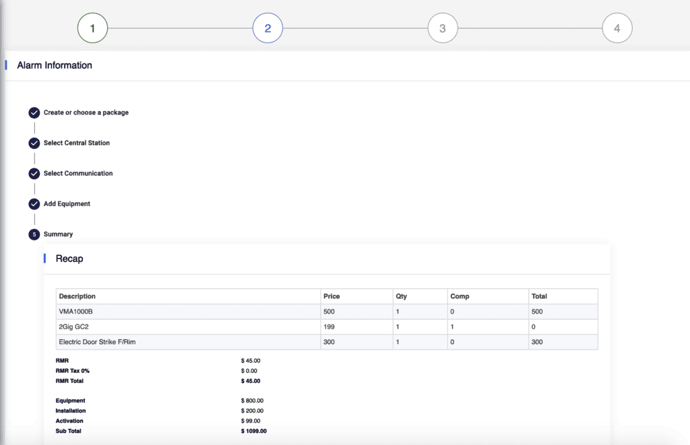Click the 'Sub Total' label
The image size is (690, 445).
click(x=68, y=431)
